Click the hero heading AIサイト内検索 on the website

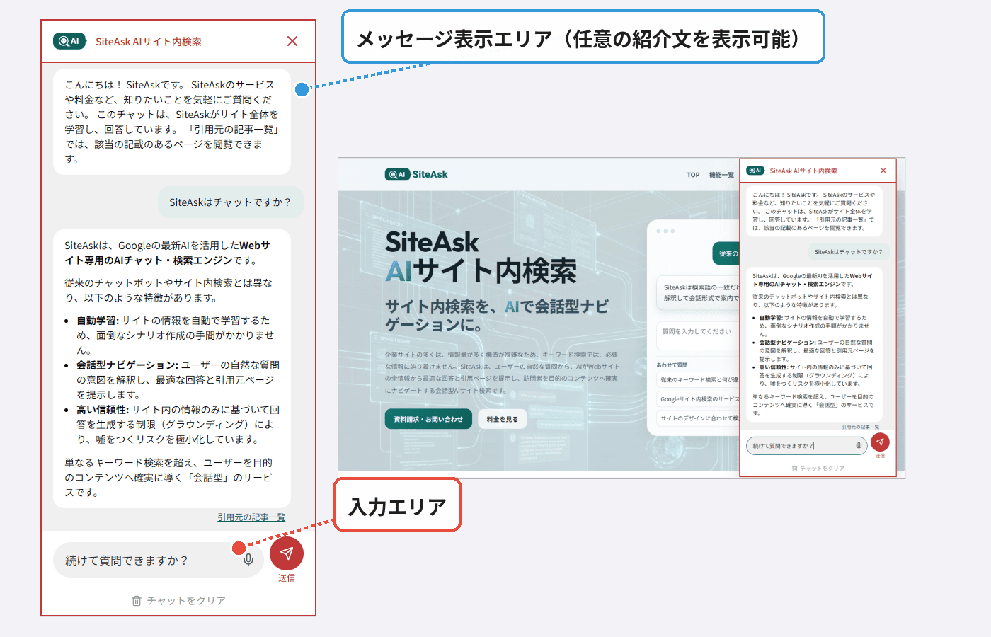(481, 271)
